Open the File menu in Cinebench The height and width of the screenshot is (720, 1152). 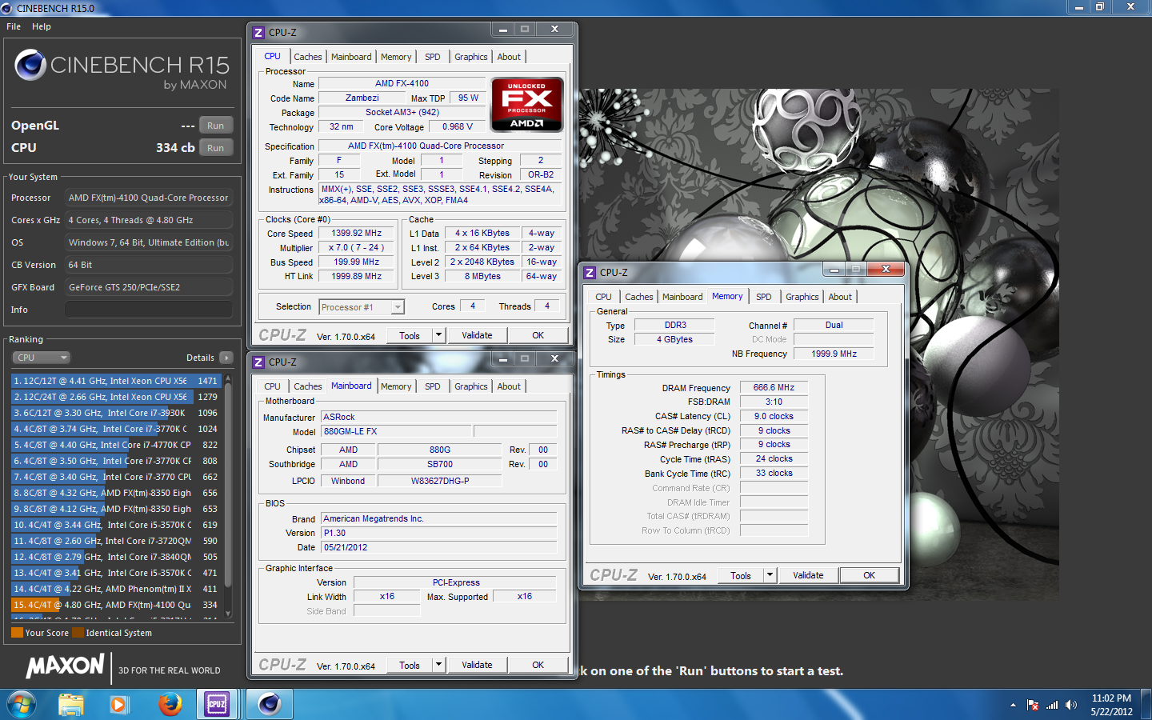tap(14, 26)
